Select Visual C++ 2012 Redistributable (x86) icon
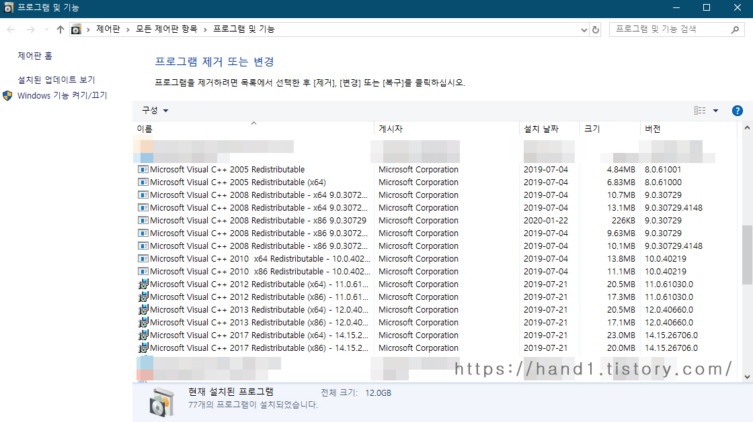The image size is (753, 422). 143,297
